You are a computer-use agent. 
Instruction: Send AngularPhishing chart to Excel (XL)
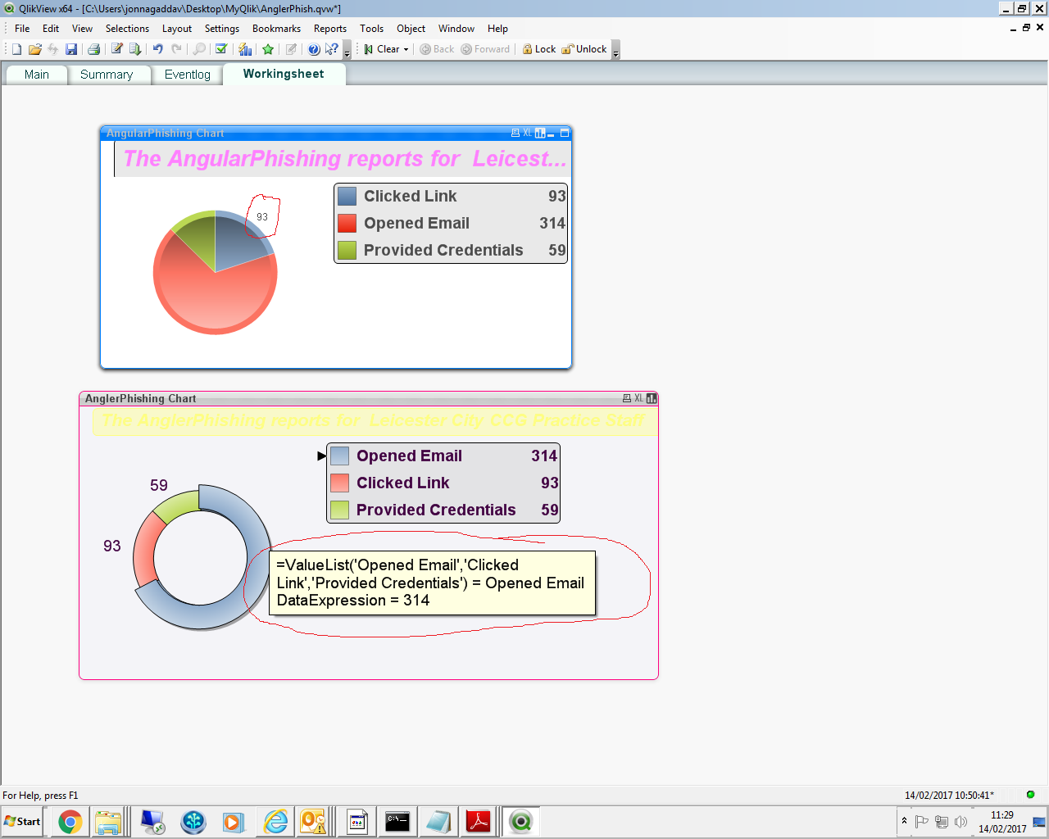coord(528,133)
